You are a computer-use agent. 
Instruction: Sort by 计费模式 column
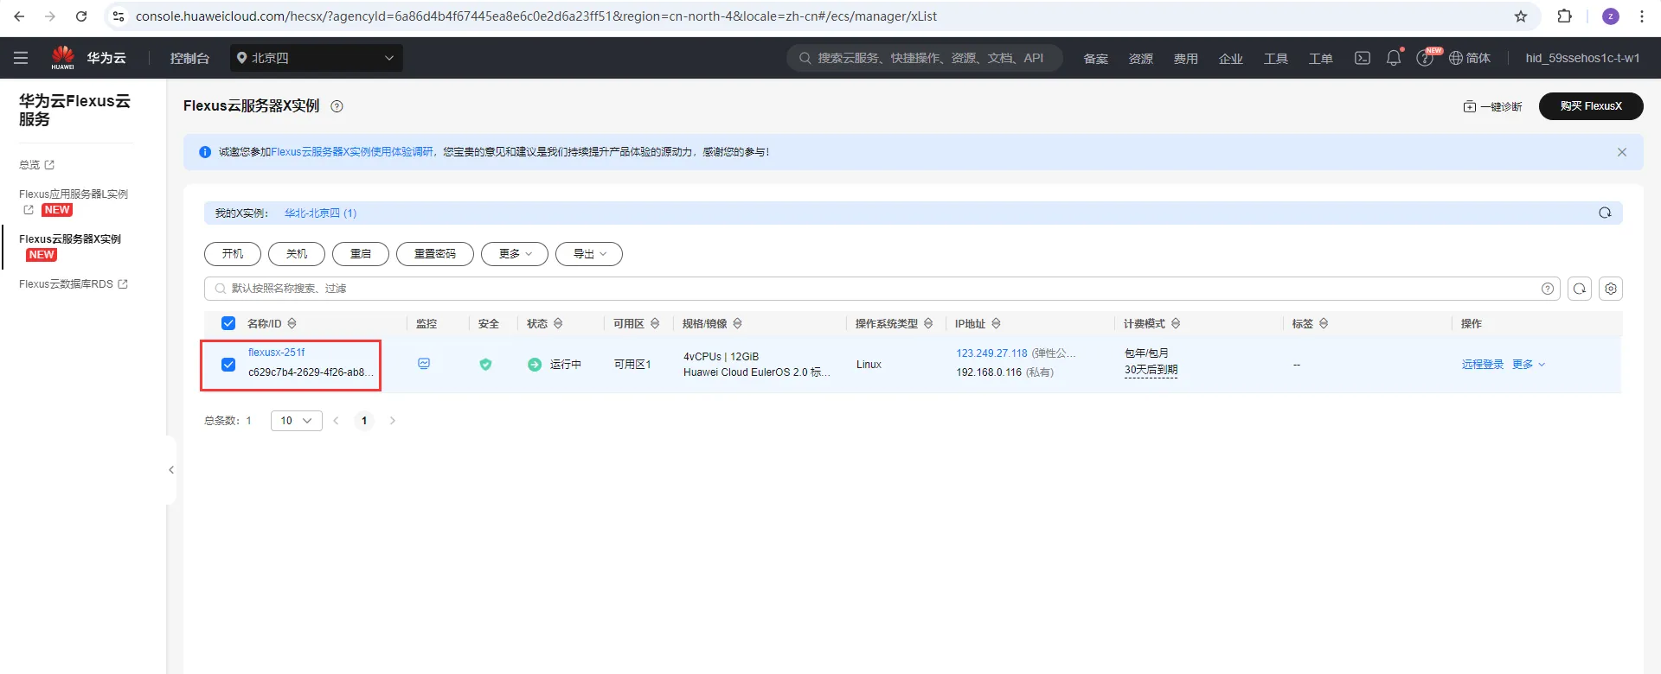coord(1176,323)
